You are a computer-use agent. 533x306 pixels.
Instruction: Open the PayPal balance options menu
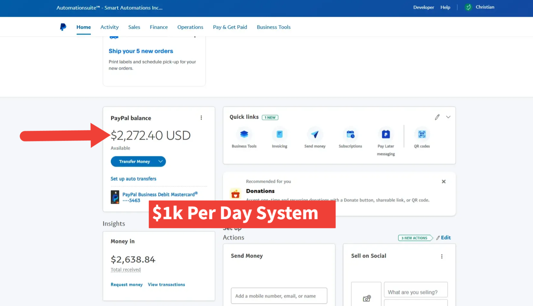pyautogui.click(x=201, y=118)
